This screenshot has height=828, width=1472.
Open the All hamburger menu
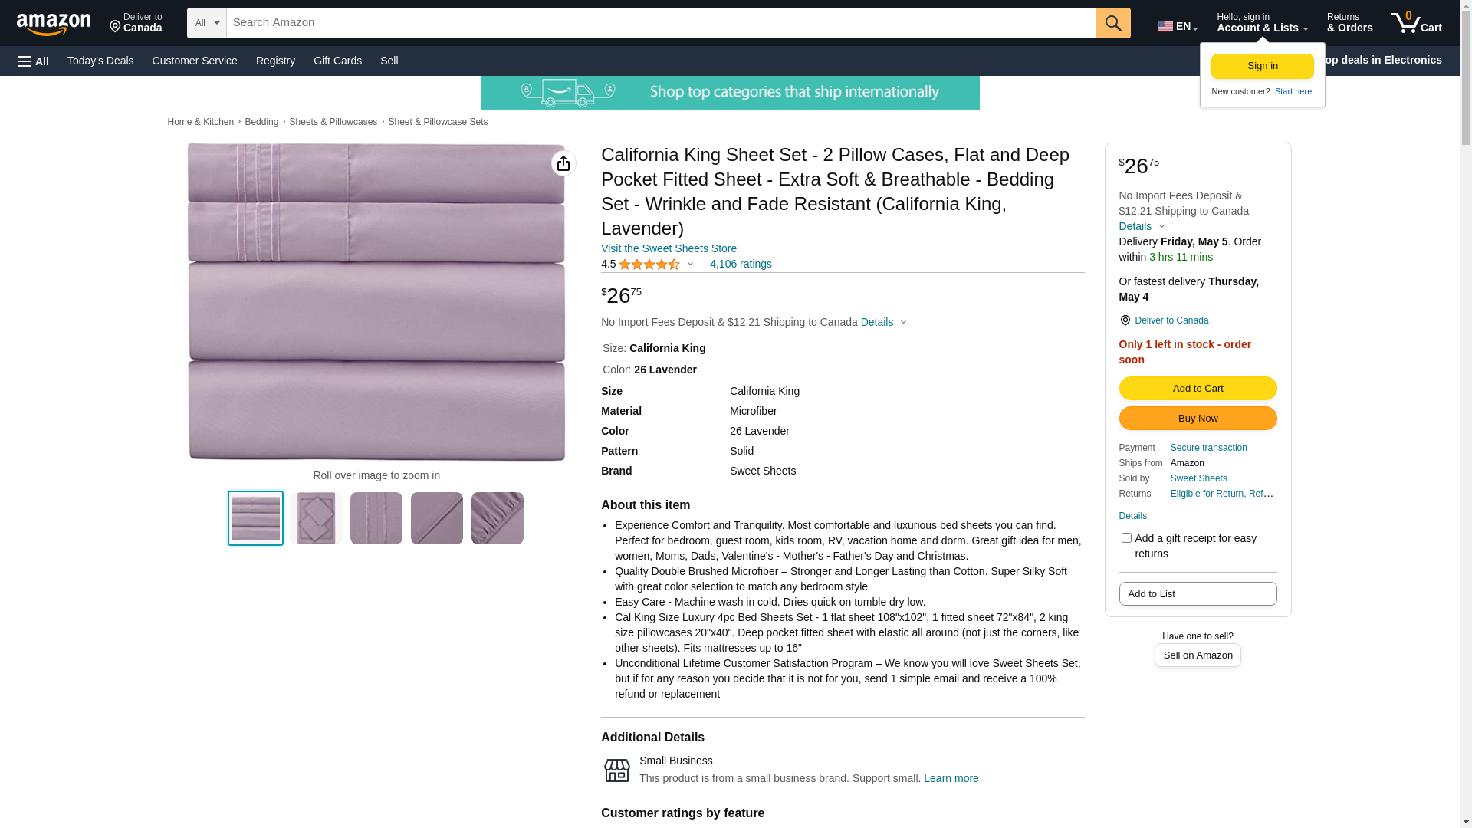click(x=34, y=61)
